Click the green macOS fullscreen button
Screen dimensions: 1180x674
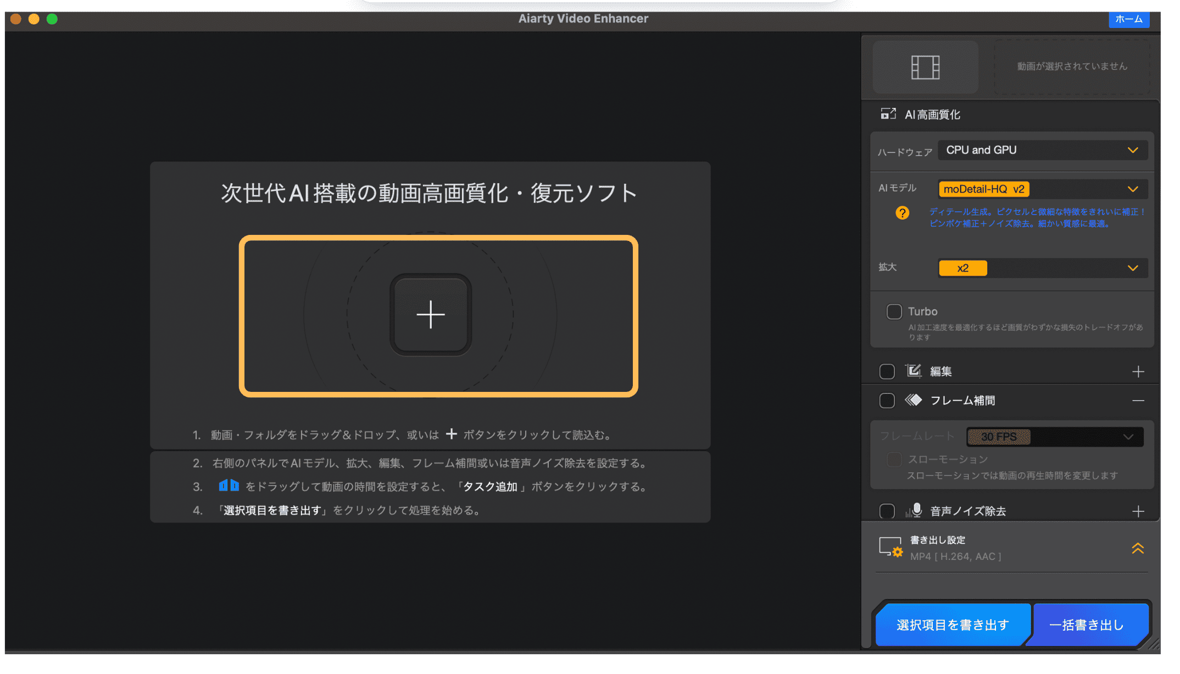[x=52, y=19]
